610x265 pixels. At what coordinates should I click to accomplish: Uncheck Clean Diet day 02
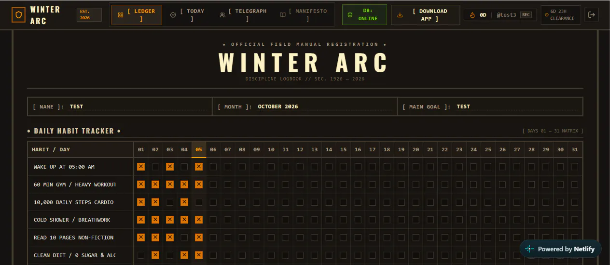(155, 255)
